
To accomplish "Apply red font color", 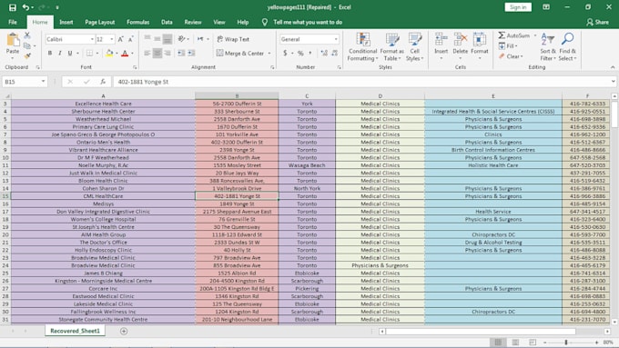I will pyautogui.click(x=125, y=54).
